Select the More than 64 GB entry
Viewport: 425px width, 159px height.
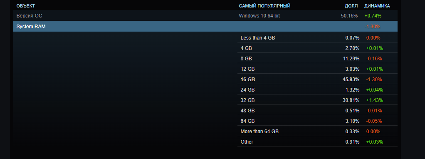coord(317,132)
